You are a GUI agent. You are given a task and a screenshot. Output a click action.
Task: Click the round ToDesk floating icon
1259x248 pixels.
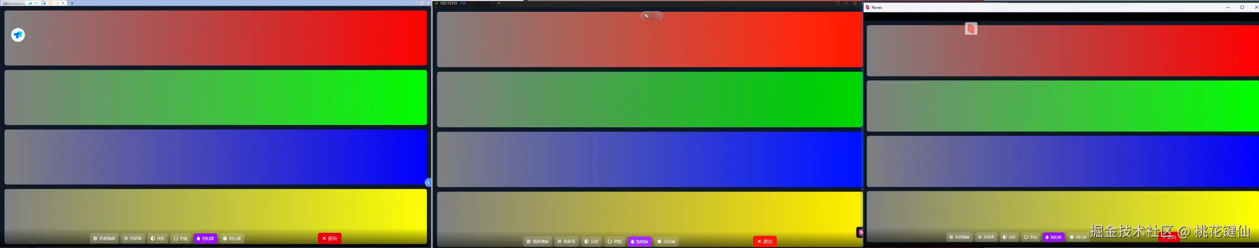18,35
